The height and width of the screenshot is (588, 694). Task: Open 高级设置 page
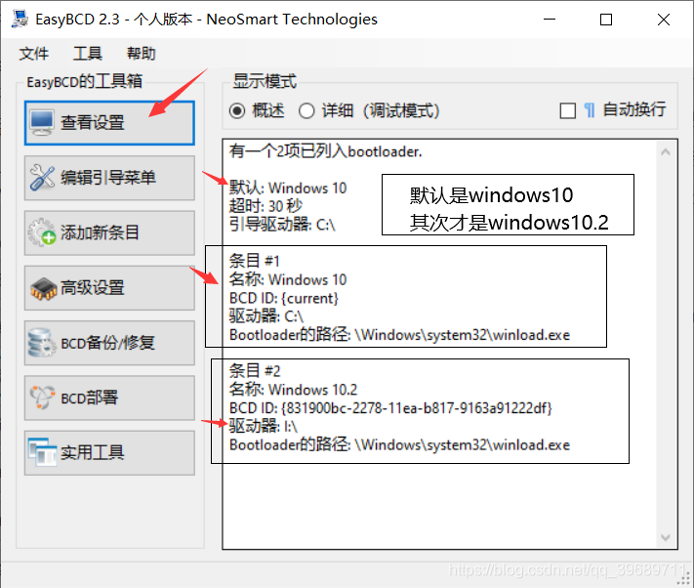point(109,288)
